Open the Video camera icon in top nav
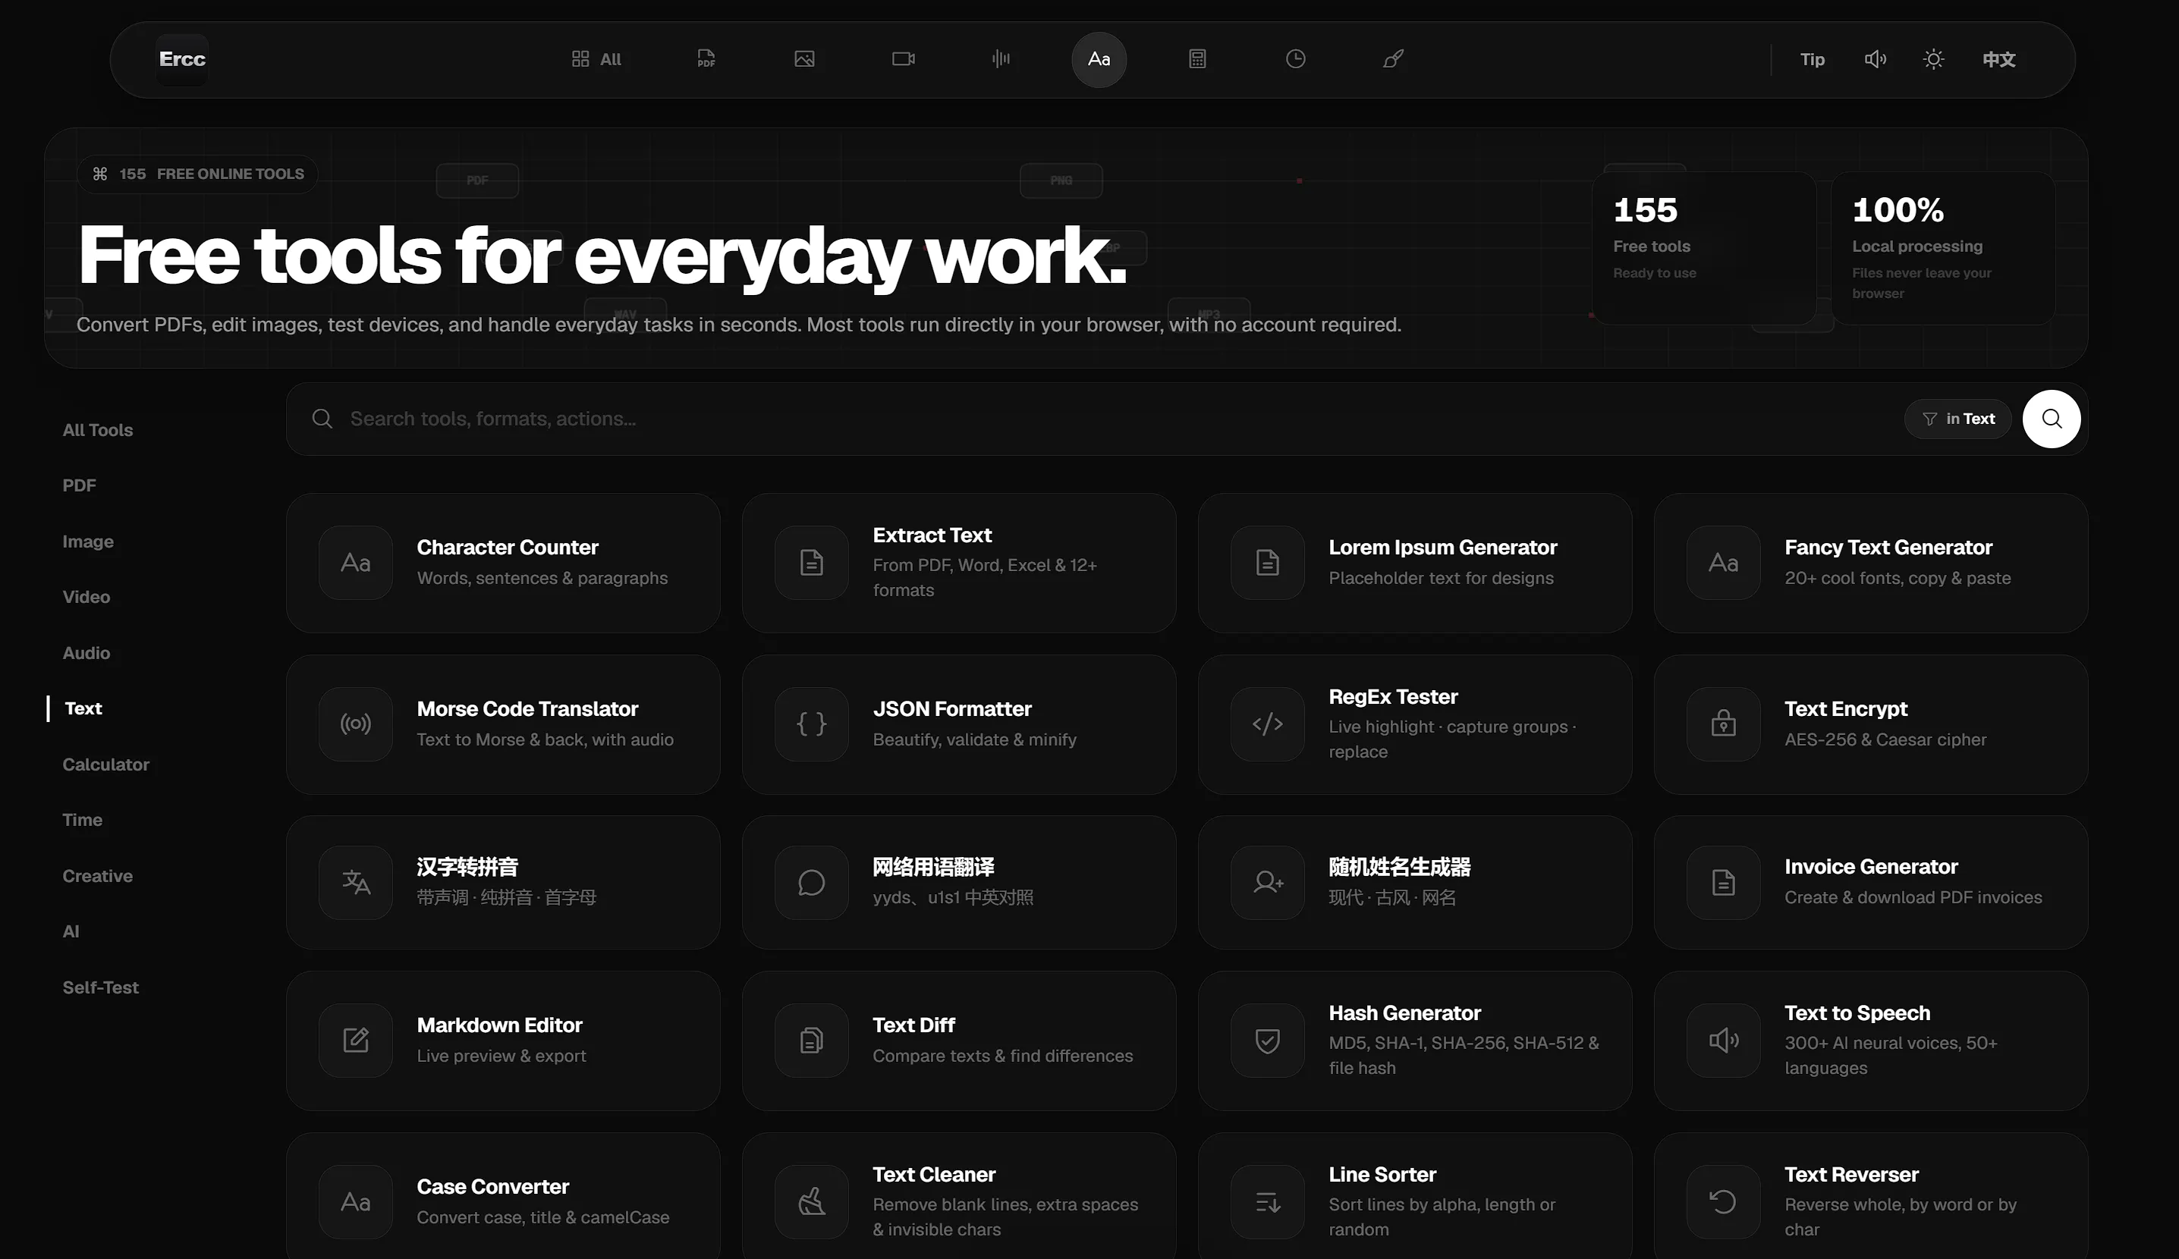Image resolution: width=2179 pixels, height=1259 pixels. click(903, 58)
